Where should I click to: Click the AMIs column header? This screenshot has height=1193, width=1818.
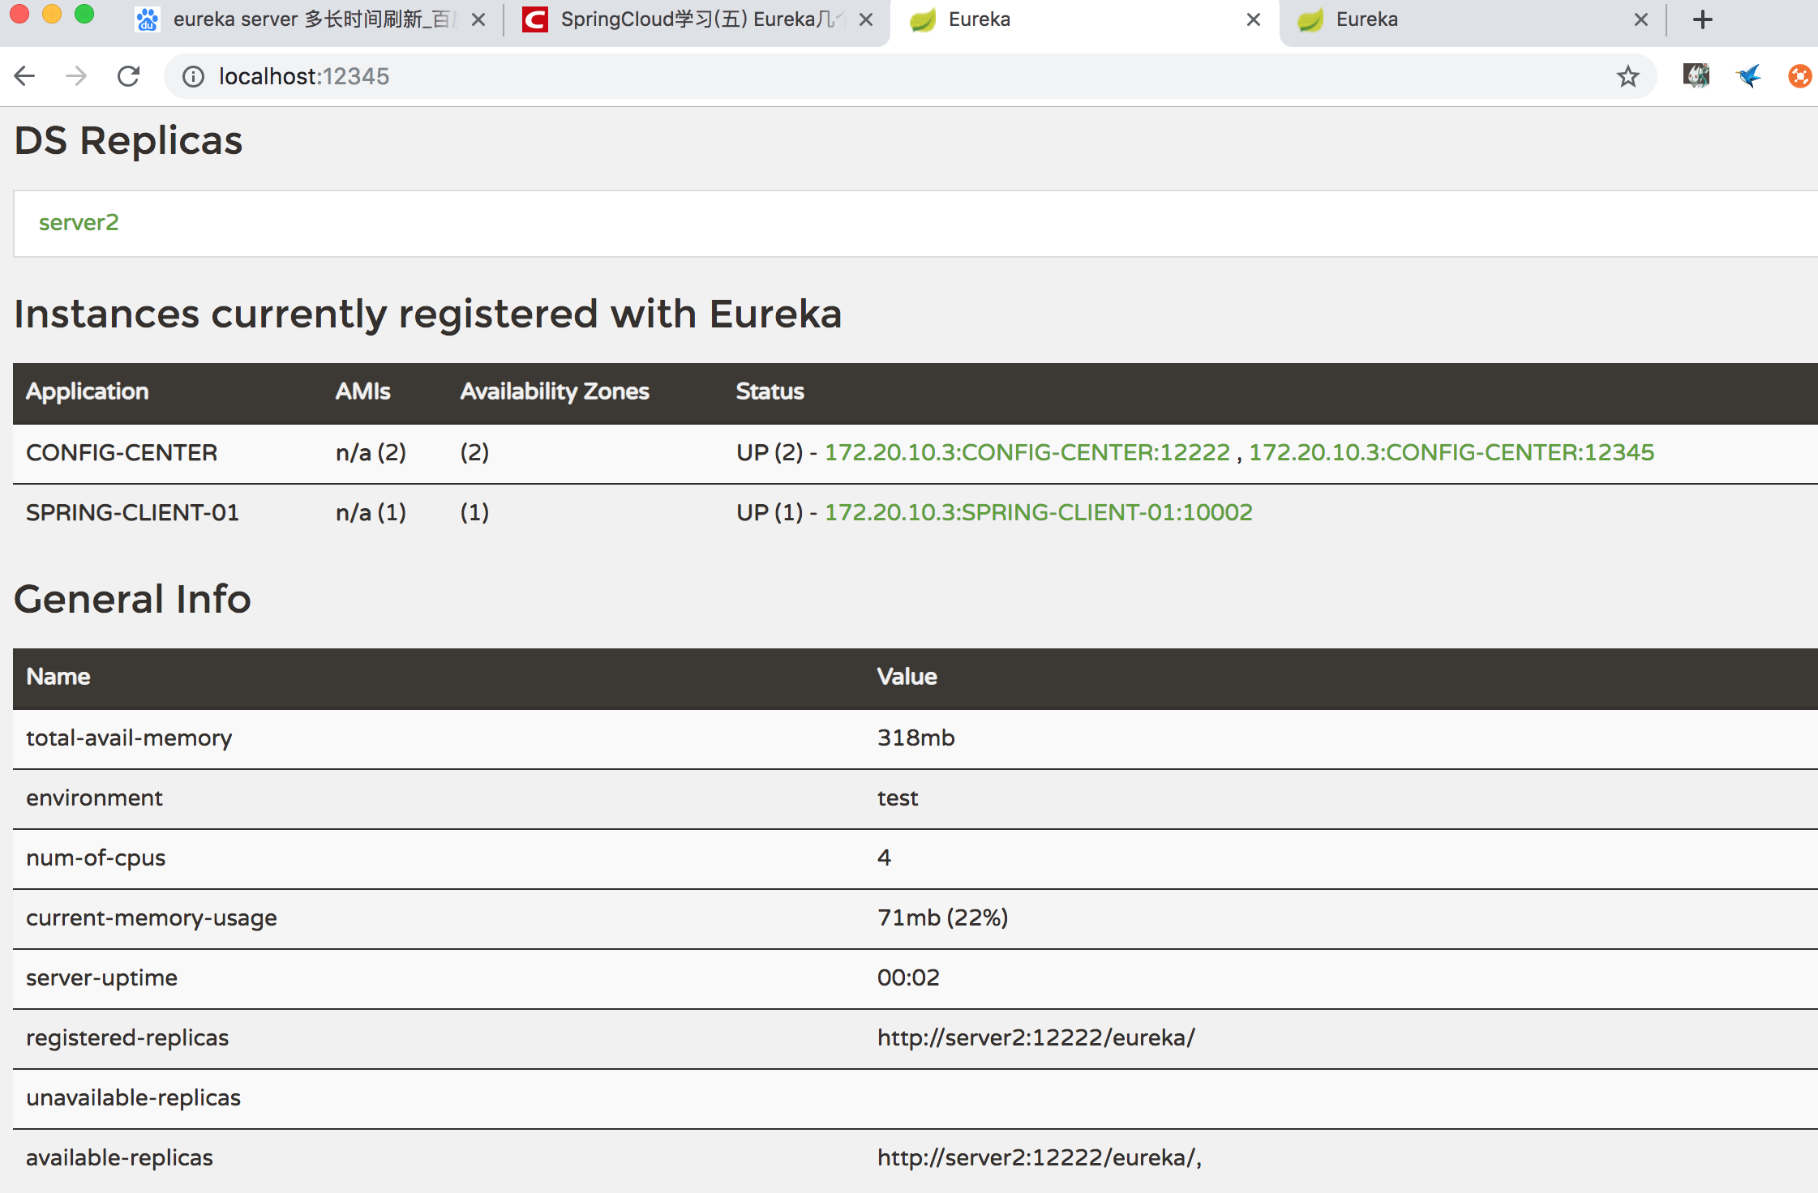click(x=362, y=391)
